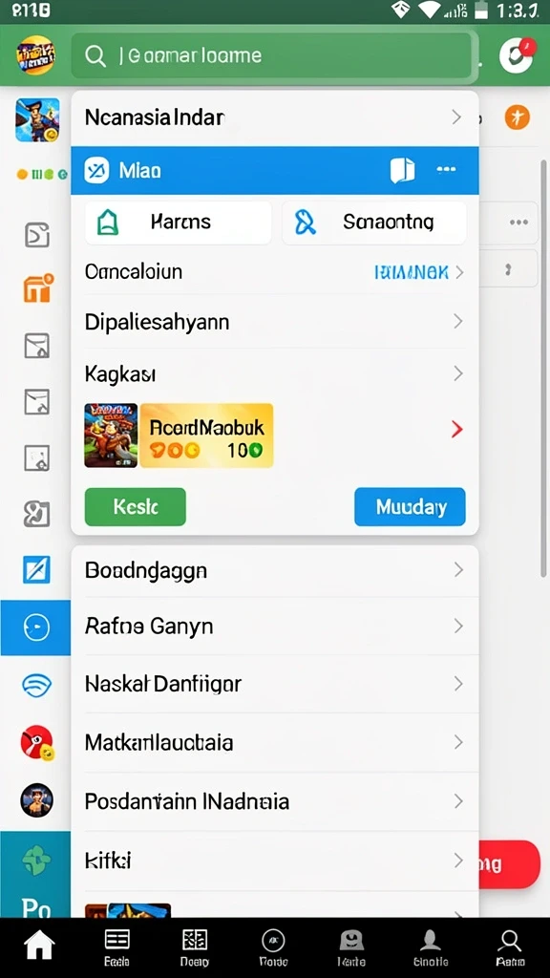Open the face icon tab in bottom navigation
Viewport: 550px width, 978px height.
[351, 948]
